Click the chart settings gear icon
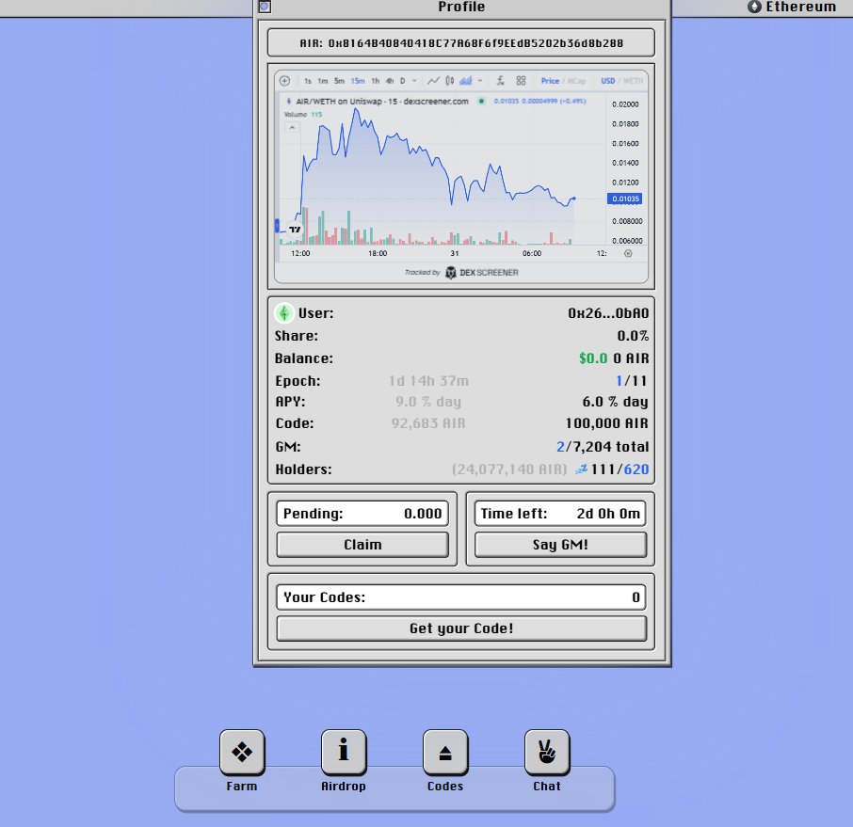 (628, 253)
